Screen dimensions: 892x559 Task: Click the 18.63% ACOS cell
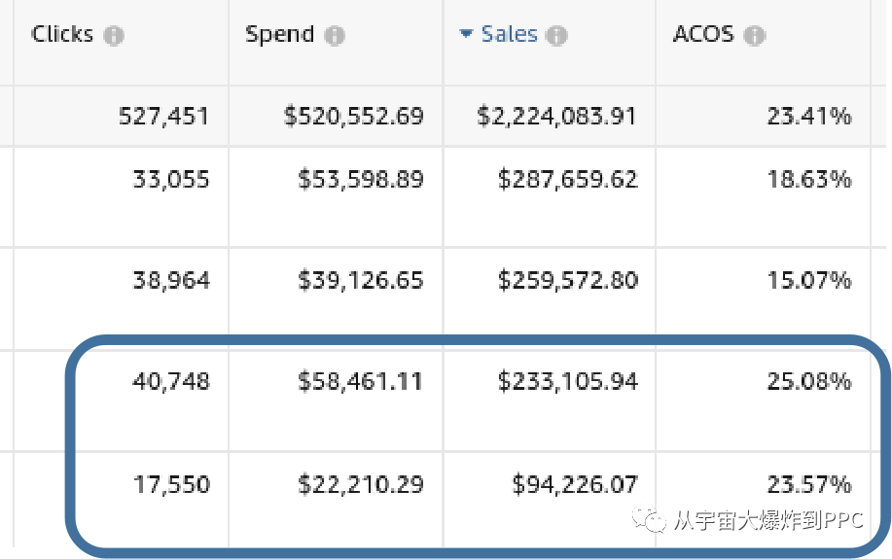808,180
